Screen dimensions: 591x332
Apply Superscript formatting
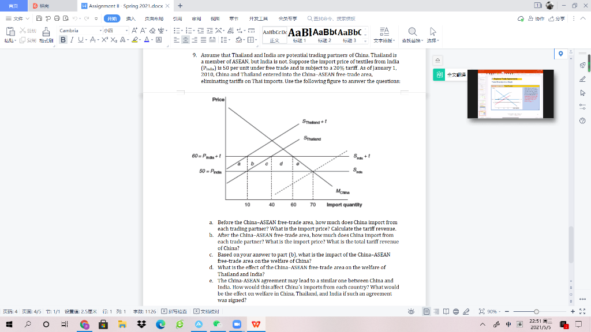pyautogui.click(x=104, y=40)
